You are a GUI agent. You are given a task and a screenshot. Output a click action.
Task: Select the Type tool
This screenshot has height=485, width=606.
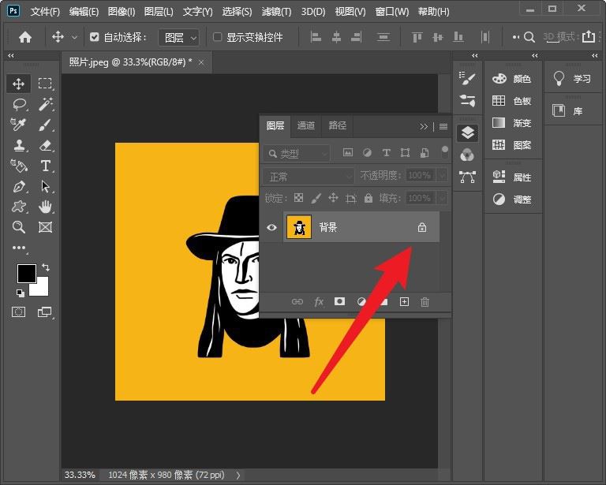[45, 166]
